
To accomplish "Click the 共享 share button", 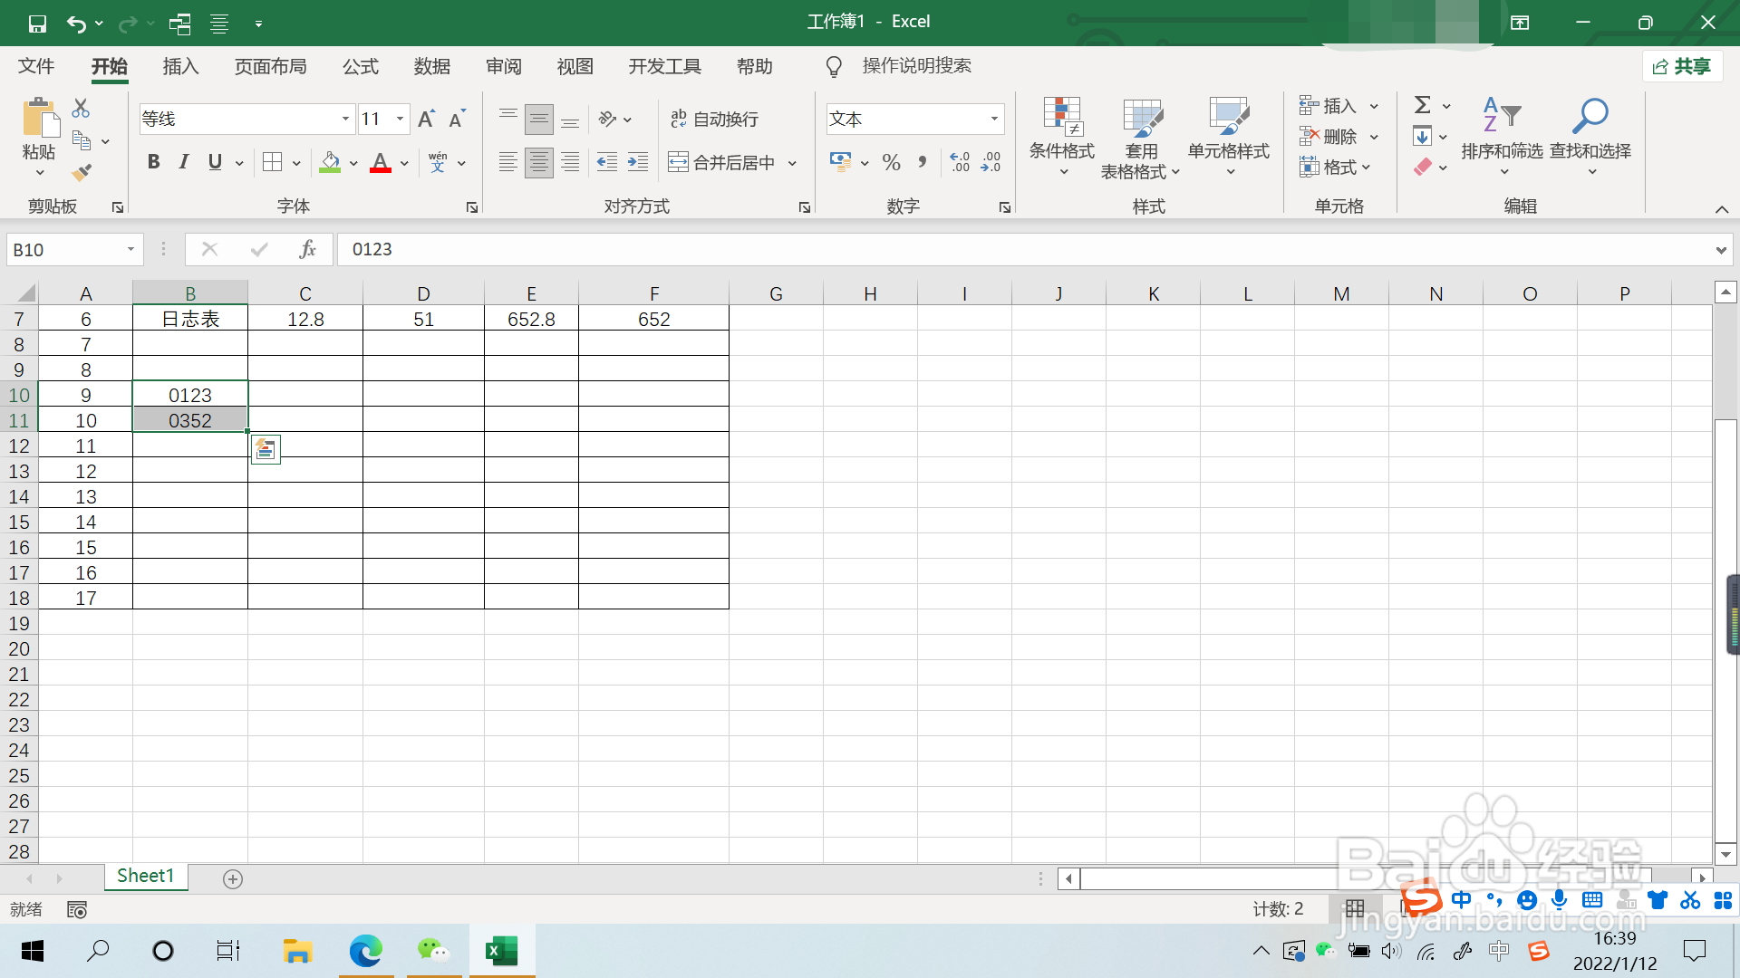I will [1682, 66].
